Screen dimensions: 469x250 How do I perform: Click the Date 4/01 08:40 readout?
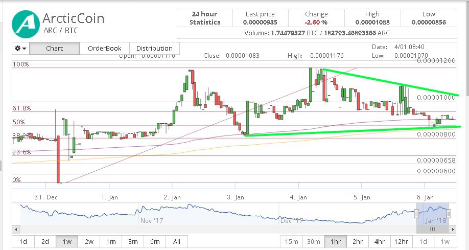tap(398, 47)
